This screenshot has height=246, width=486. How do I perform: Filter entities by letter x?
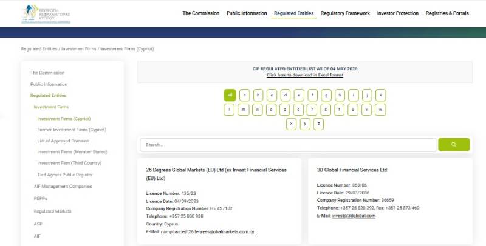coord(291,124)
